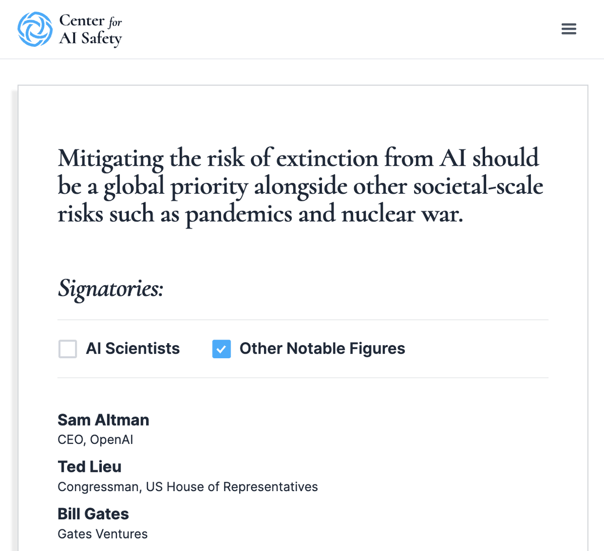Click the "Signatories:" heading
The image size is (604, 551).
click(x=111, y=288)
